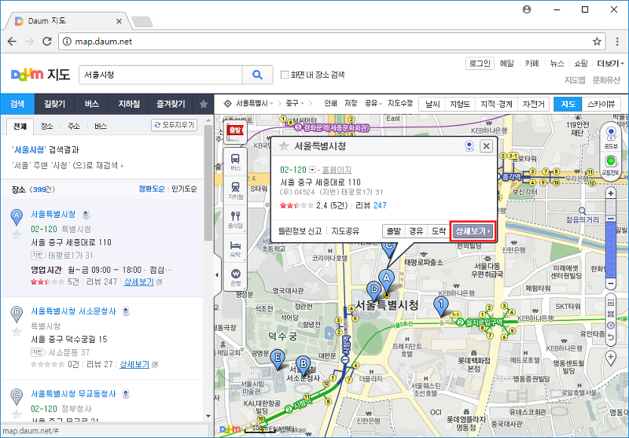The width and height of the screenshot is (629, 438).
Task: Toggle 자전거 bicycle overlay
Action: pos(533,105)
